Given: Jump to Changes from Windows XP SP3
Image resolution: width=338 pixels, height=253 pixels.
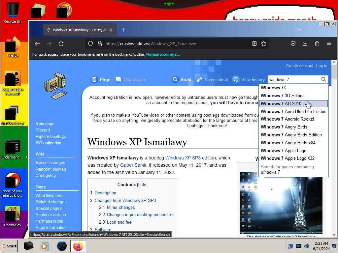Looking at the screenshot, I should pos(125,200).
